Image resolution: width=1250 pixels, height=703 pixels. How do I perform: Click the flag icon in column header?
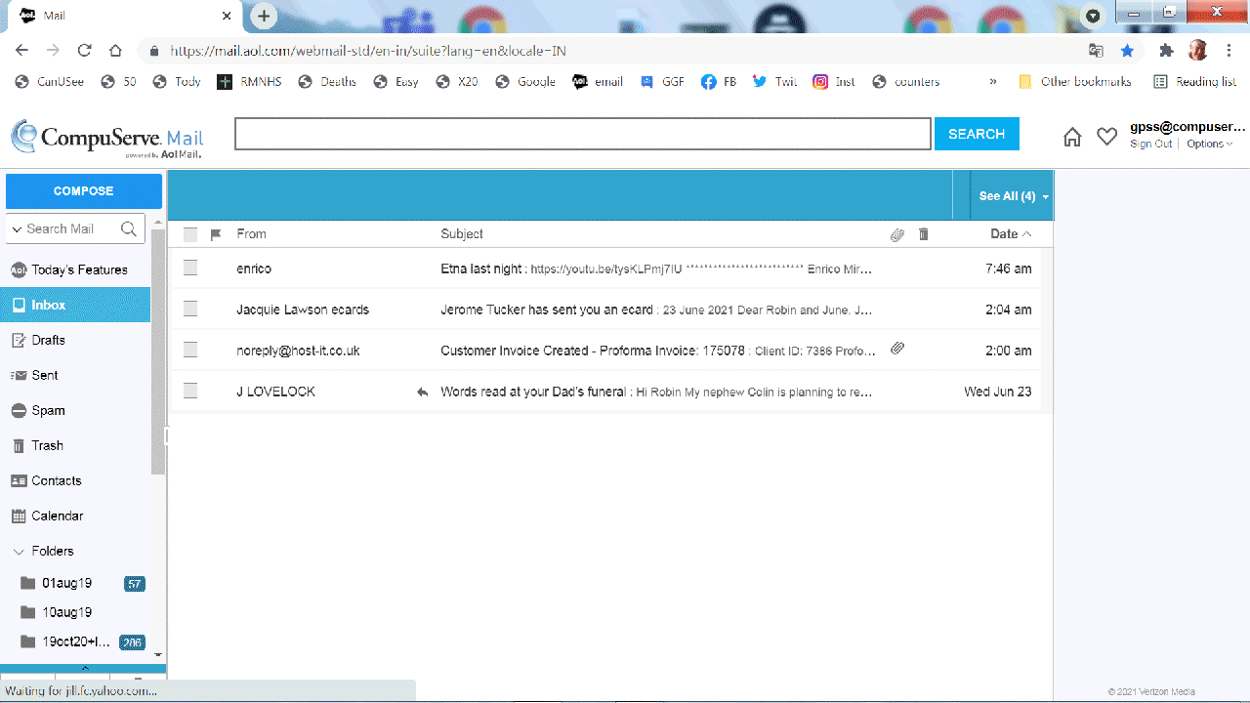pos(216,234)
